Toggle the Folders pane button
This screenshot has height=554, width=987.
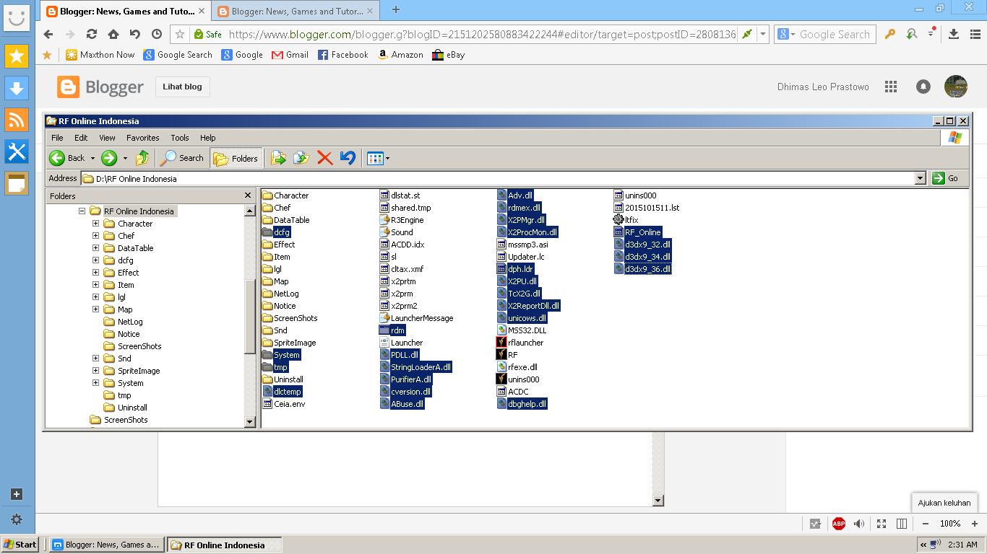(x=236, y=158)
